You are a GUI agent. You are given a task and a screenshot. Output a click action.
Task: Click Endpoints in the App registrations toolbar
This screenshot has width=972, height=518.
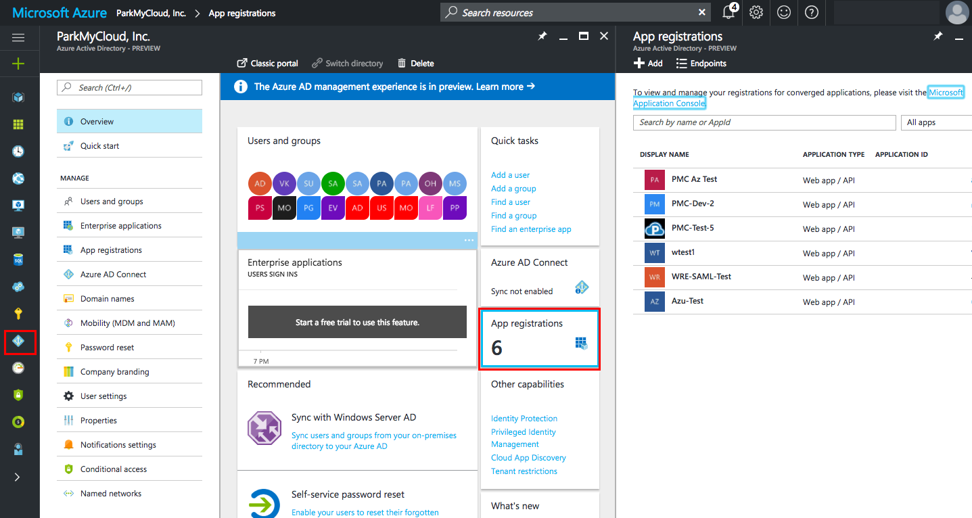701,64
